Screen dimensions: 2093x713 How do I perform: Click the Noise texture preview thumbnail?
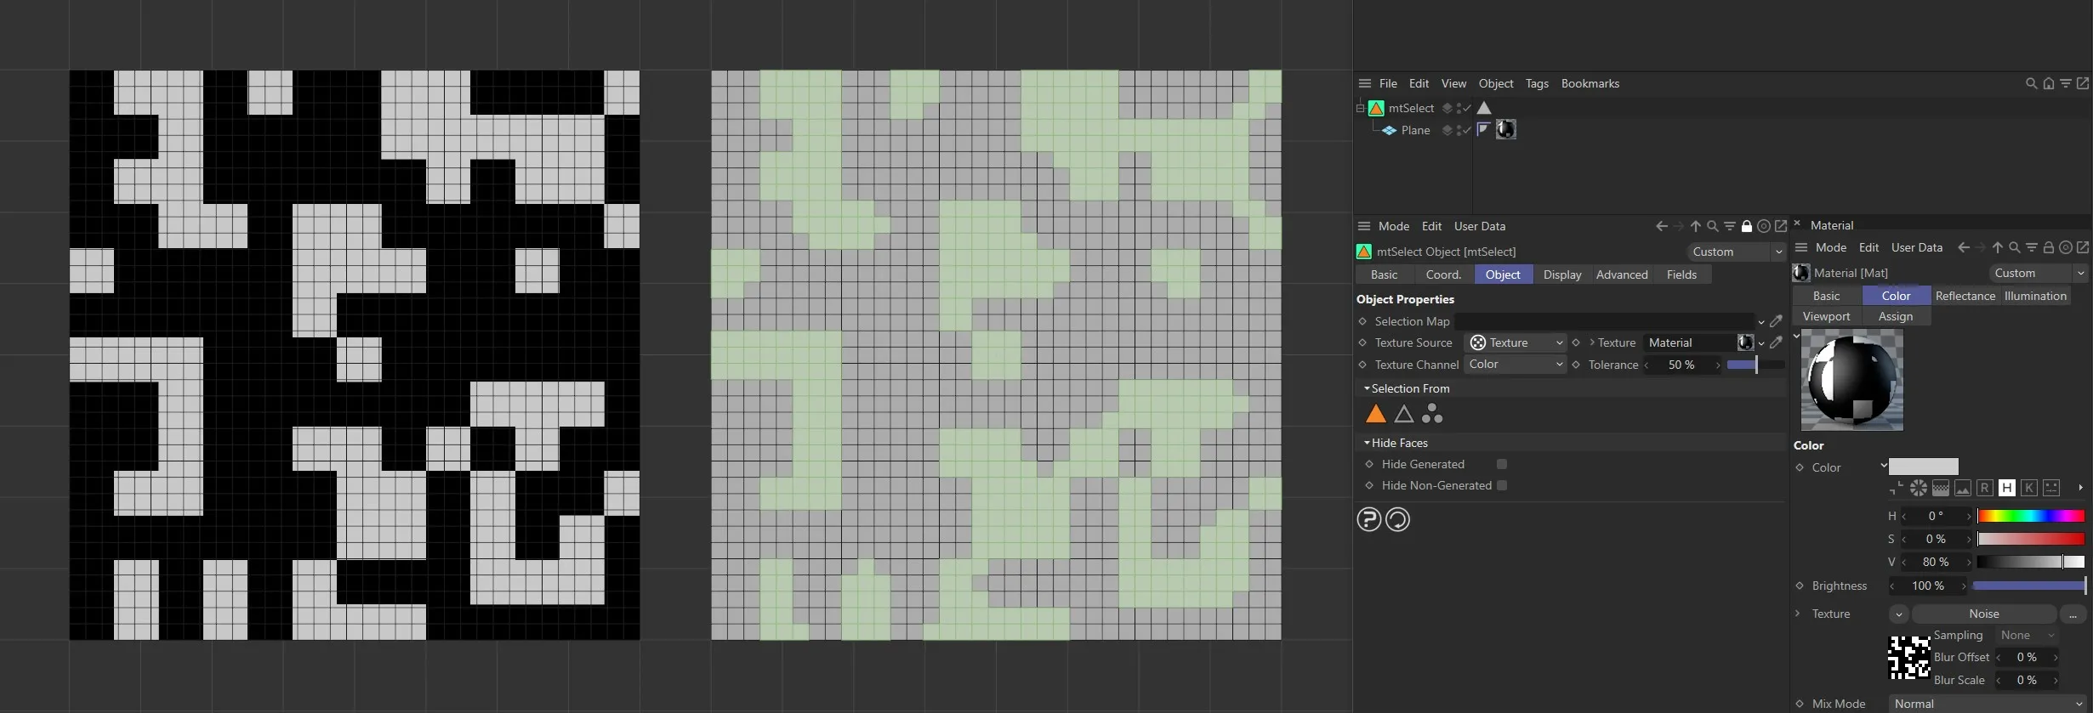pos(1909,657)
